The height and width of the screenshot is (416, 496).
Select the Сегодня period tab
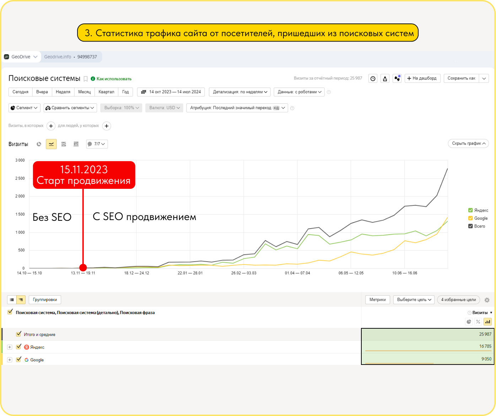(20, 92)
